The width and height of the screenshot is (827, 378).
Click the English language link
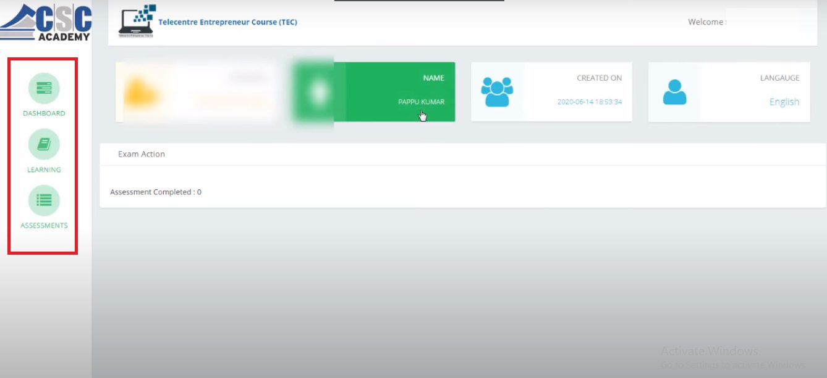784,102
